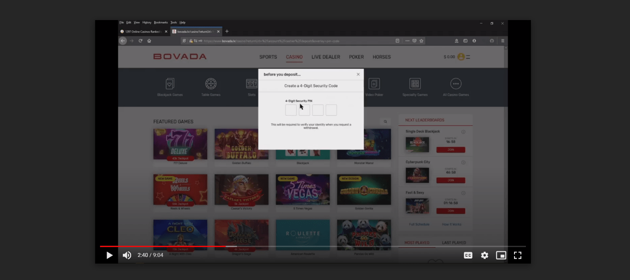This screenshot has height=280, width=630.
Task: Open the account profile avatar menu
Action: [x=461, y=57]
